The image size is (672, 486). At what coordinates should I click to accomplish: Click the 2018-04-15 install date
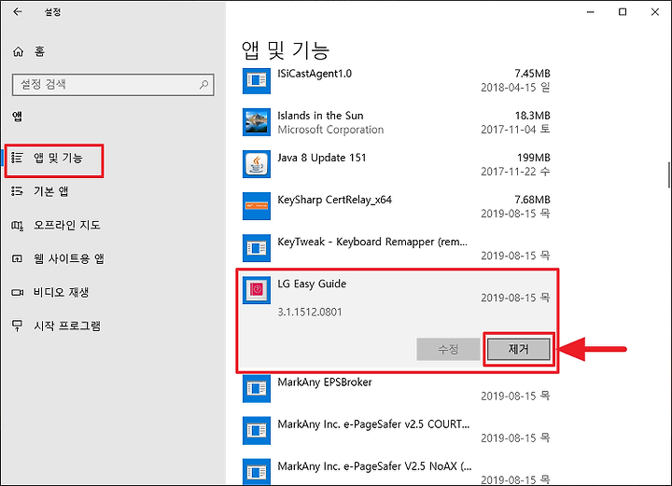coord(515,88)
